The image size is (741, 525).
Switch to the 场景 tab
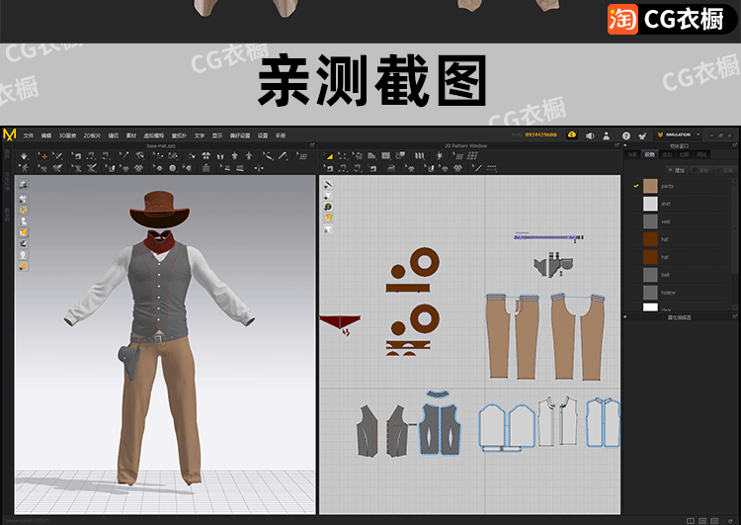click(632, 154)
